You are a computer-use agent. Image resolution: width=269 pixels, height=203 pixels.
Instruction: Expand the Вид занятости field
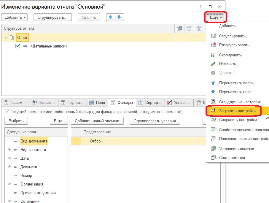tap(9, 150)
